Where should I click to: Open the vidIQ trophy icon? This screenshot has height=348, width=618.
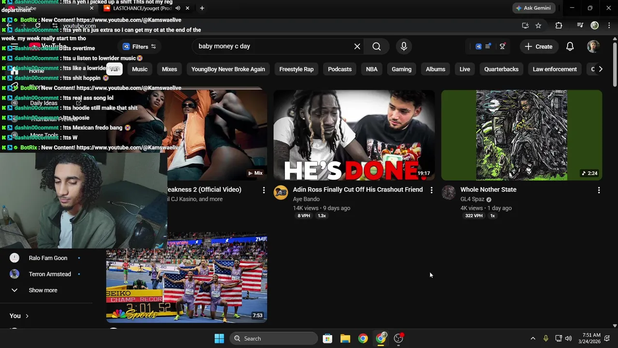tap(503, 46)
